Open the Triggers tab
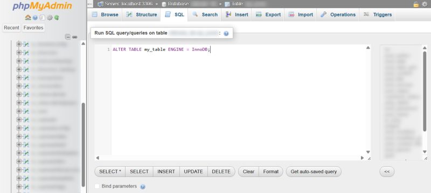The image size is (431, 193). [x=378, y=15]
